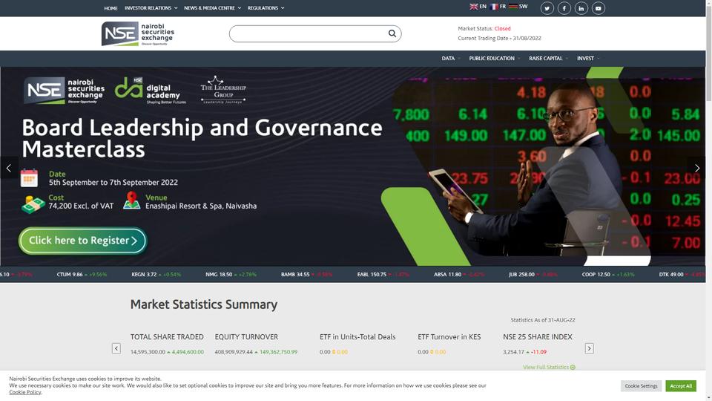This screenshot has width=712, height=401.
Task: Click Click here to Register button
Action: coord(82,241)
